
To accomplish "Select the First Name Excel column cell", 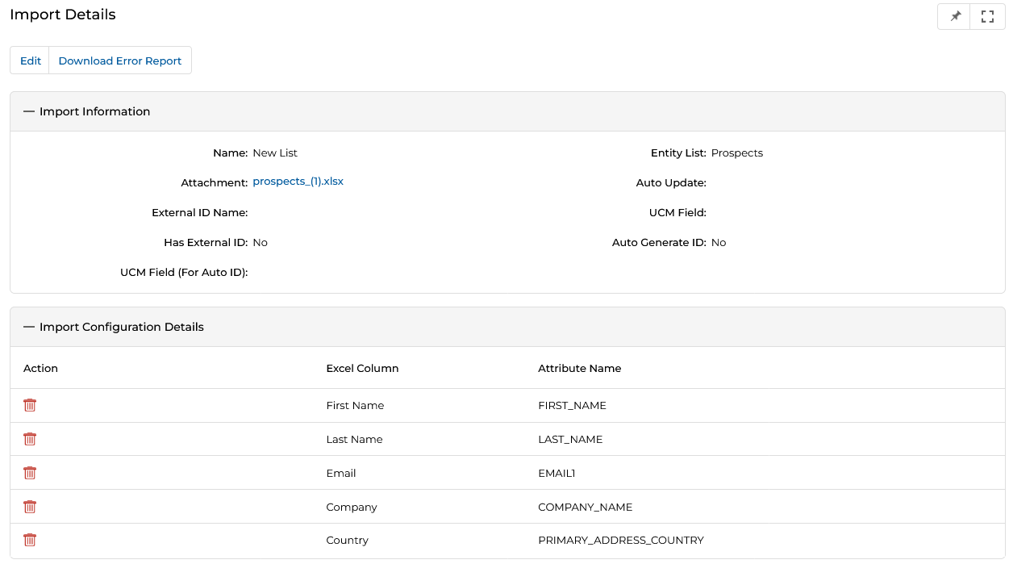I will pyautogui.click(x=355, y=405).
